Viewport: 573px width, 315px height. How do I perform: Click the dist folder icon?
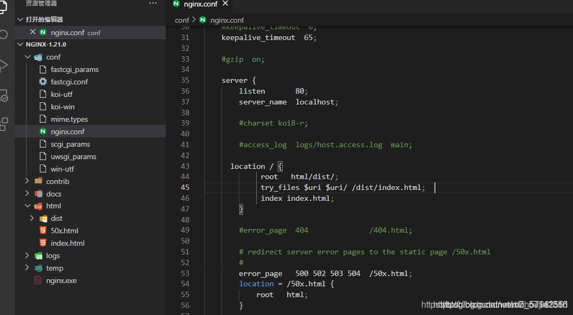[43, 219]
